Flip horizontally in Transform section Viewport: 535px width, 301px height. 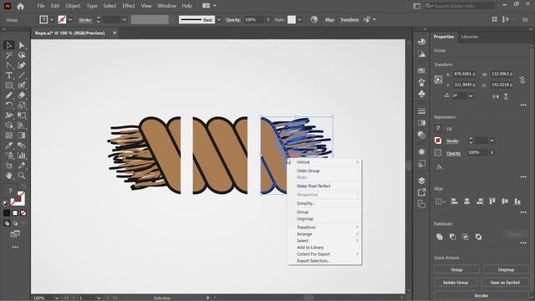(496, 96)
